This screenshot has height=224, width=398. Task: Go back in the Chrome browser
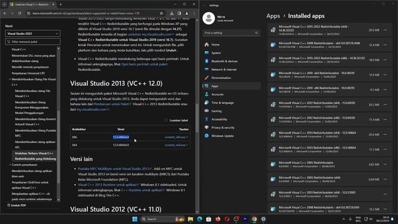tap(5, 13)
